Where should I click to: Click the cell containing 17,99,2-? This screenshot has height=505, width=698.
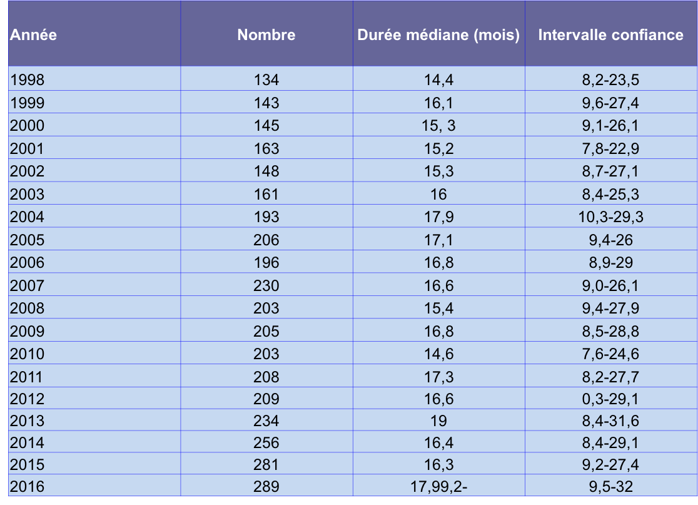coord(438,487)
